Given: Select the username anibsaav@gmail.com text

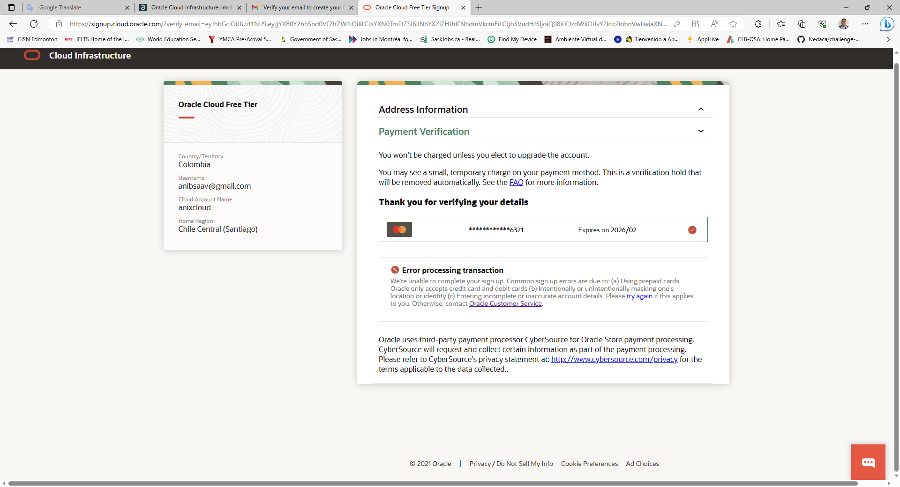Looking at the screenshot, I should point(214,186).
